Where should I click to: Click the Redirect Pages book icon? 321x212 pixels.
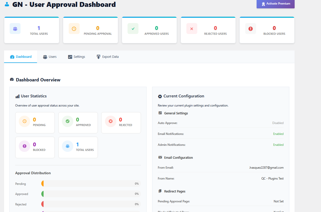pos(160,191)
